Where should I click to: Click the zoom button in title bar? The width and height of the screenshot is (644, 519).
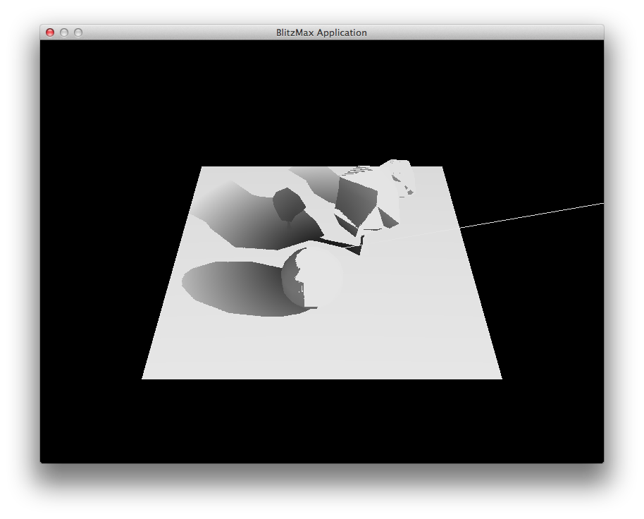pyautogui.click(x=78, y=32)
